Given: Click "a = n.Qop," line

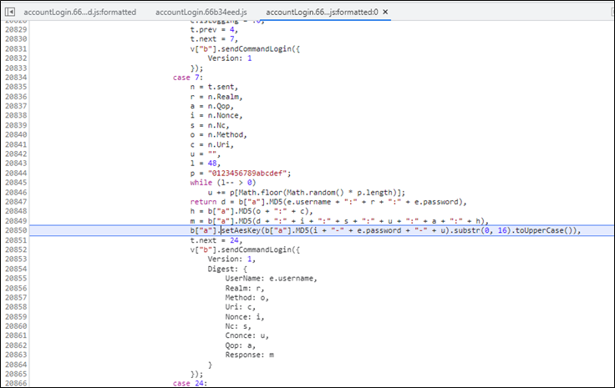Looking at the screenshot, I should [212, 106].
